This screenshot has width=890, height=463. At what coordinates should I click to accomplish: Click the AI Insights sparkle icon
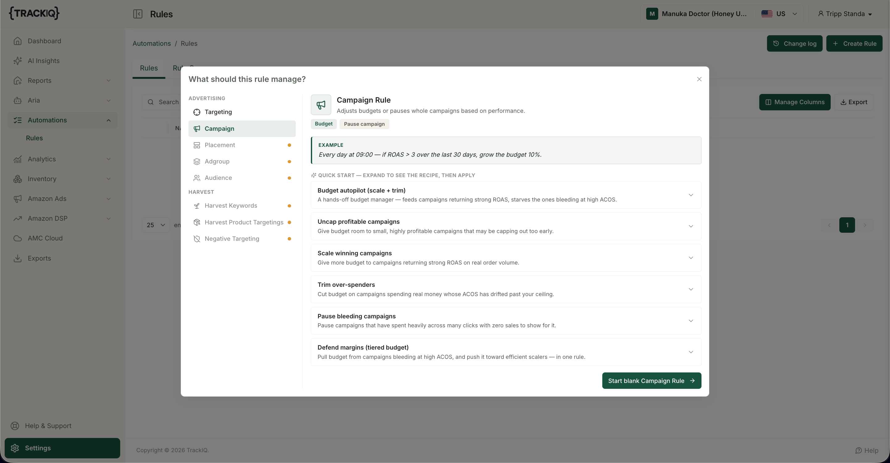click(x=18, y=61)
